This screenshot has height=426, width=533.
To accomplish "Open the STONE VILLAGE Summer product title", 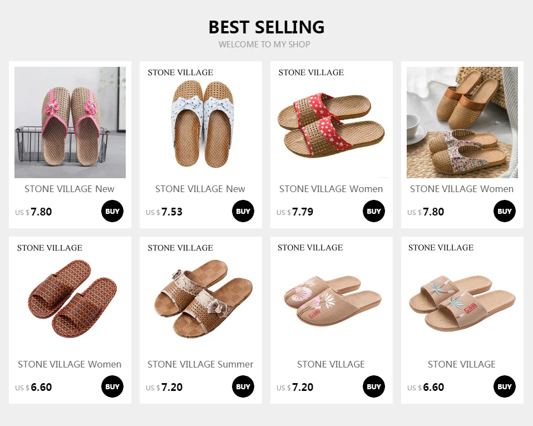I will coord(200,364).
